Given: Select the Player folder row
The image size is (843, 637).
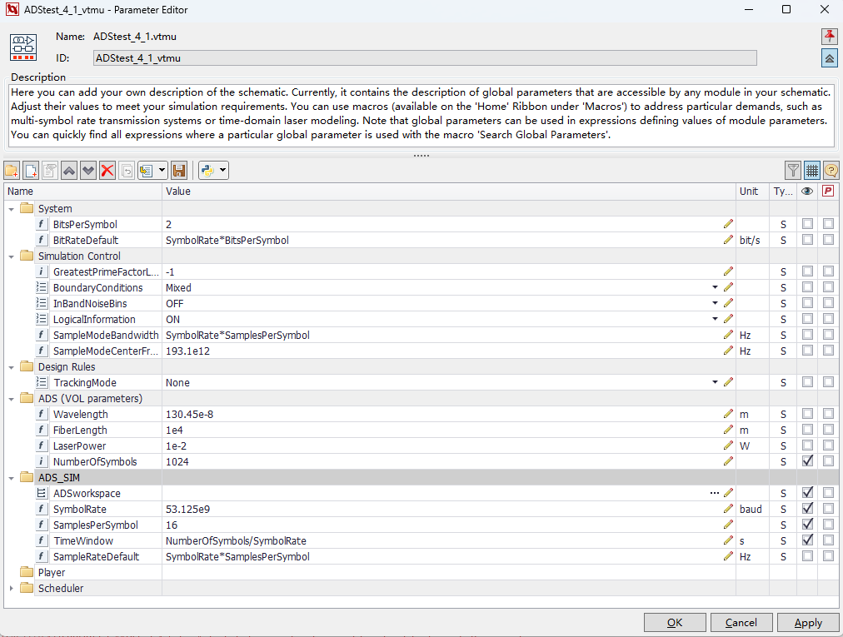Looking at the screenshot, I should point(421,573).
